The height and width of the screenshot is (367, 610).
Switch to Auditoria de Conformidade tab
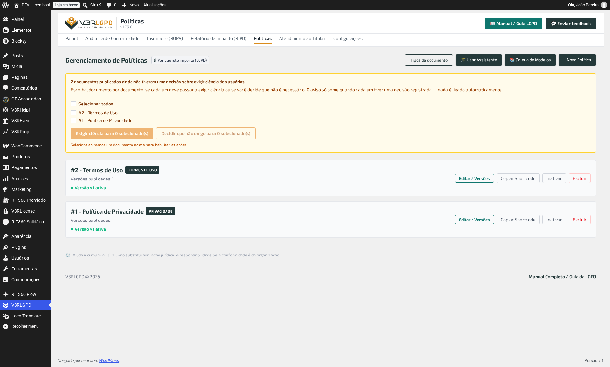[x=112, y=38]
